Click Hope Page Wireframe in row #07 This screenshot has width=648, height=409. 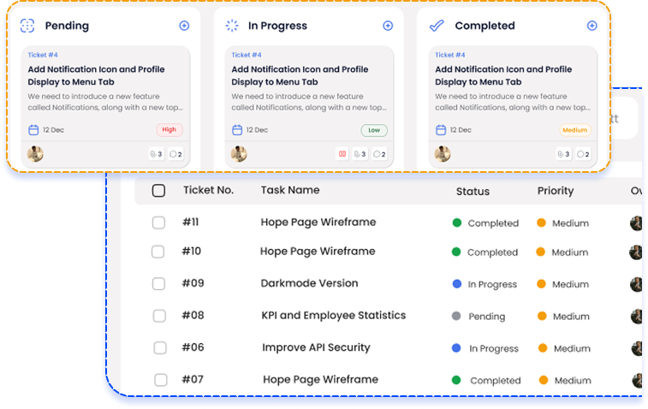click(320, 379)
